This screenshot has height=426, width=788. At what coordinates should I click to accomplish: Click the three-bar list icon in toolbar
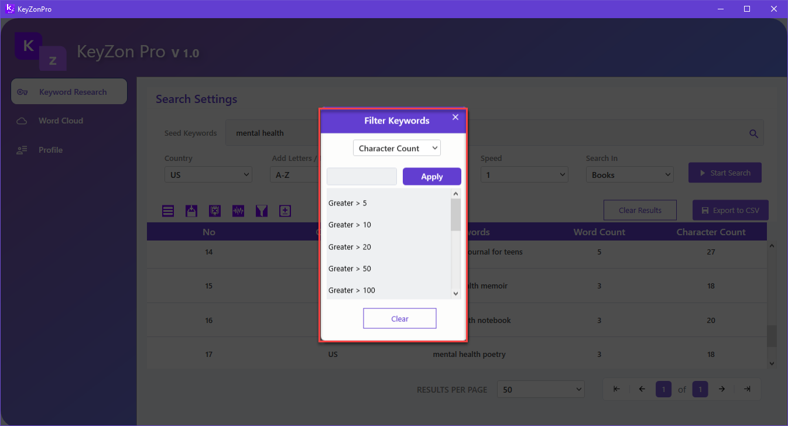click(x=168, y=211)
